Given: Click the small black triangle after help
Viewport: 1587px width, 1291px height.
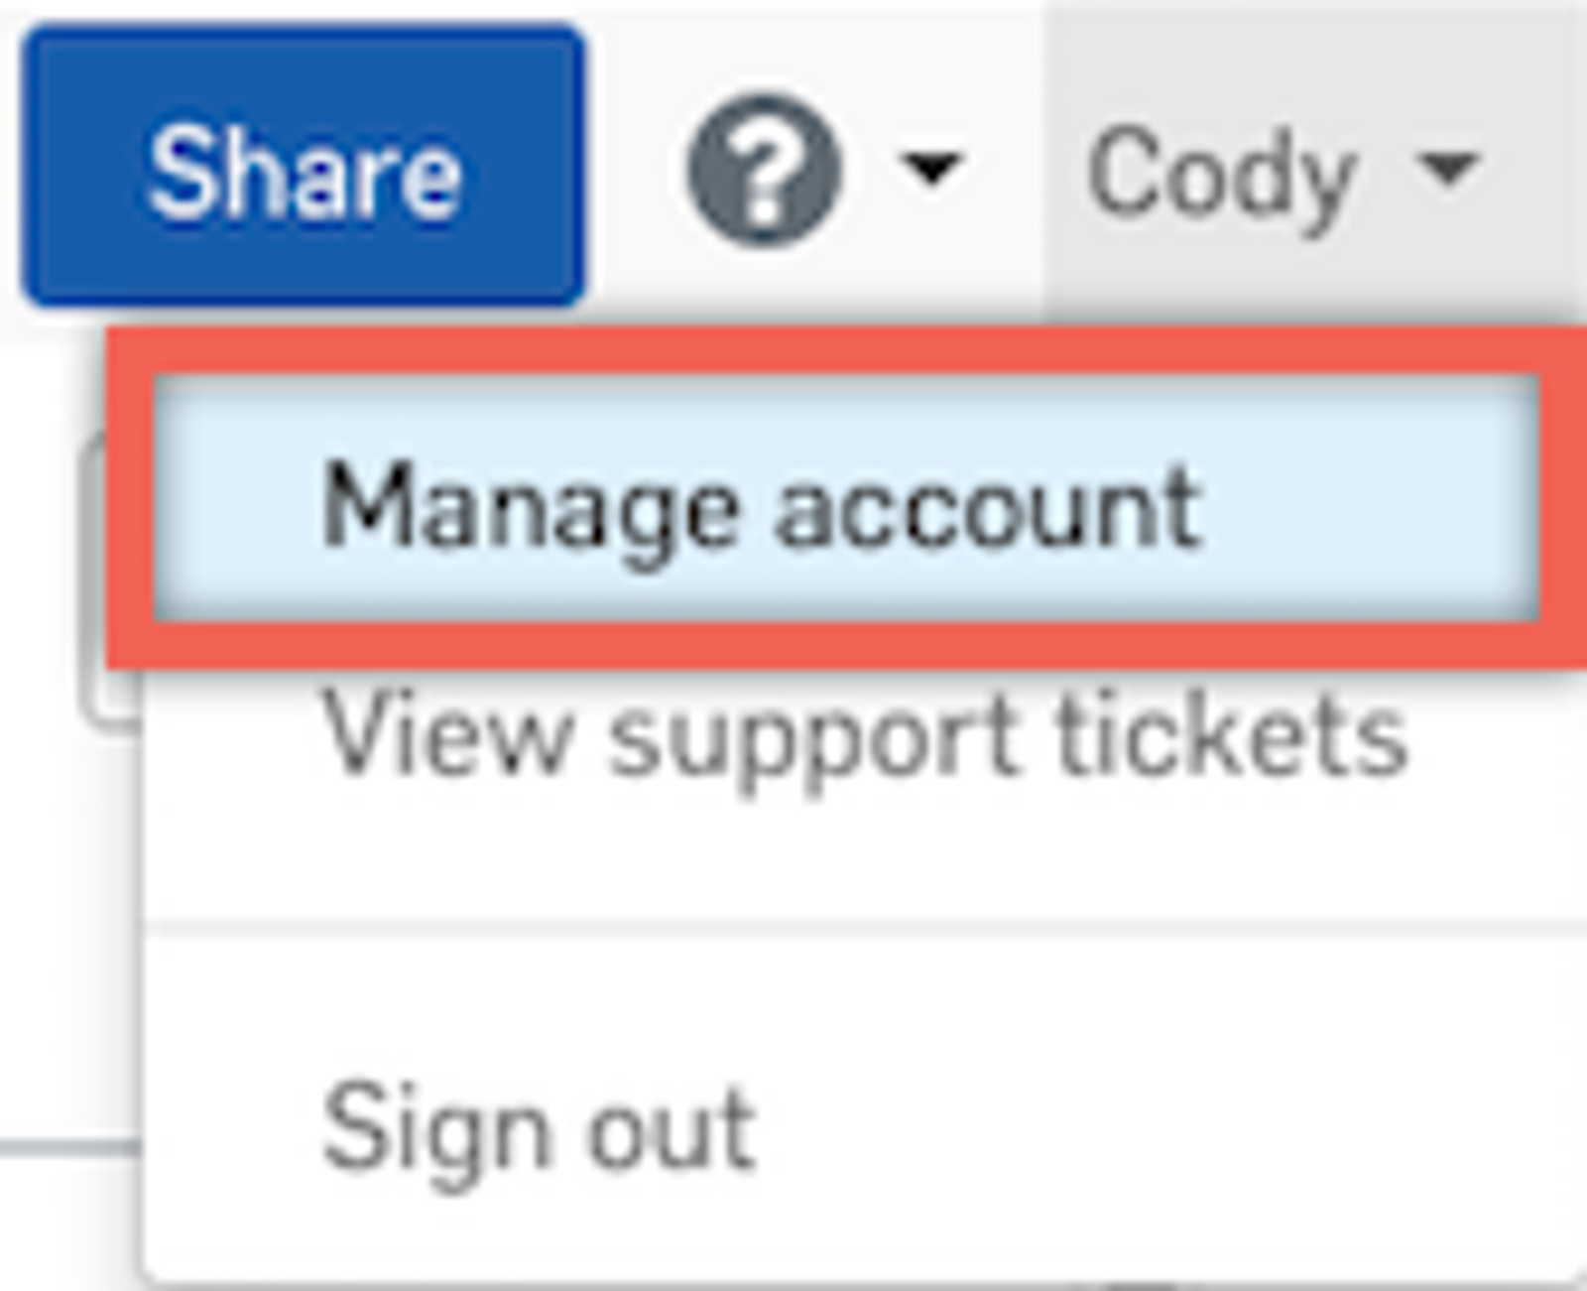Looking at the screenshot, I should pyautogui.click(x=934, y=167).
